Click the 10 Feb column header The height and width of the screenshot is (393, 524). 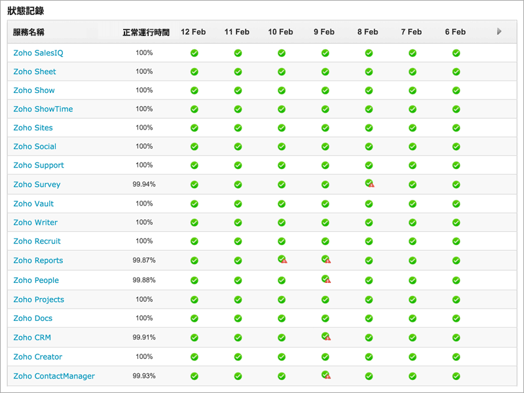(281, 31)
